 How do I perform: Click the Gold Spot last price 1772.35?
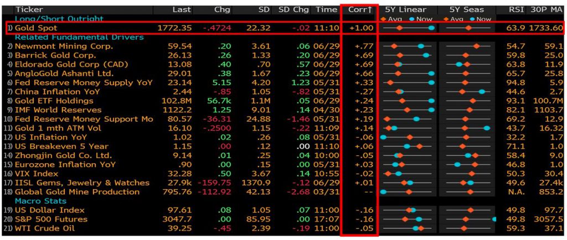tap(174, 28)
